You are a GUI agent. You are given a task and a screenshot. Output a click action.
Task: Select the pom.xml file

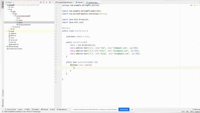[12, 42]
